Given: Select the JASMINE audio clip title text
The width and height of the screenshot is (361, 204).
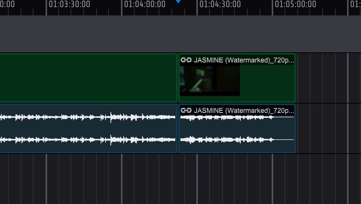Looking at the screenshot, I should pyautogui.click(x=244, y=111).
